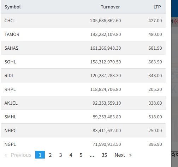
Task: Click the SOHL symbol
Action: point(10,62)
